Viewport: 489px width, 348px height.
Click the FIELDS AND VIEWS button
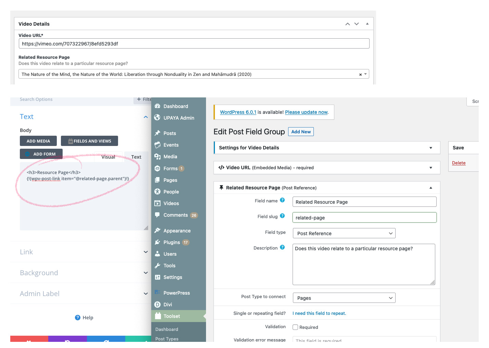point(89,141)
